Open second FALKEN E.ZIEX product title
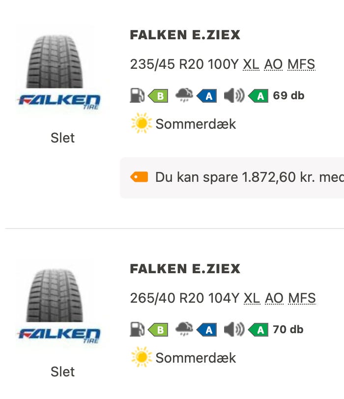Screen dimensions: 344x399 pyautogui.click(x=185, y=269)
